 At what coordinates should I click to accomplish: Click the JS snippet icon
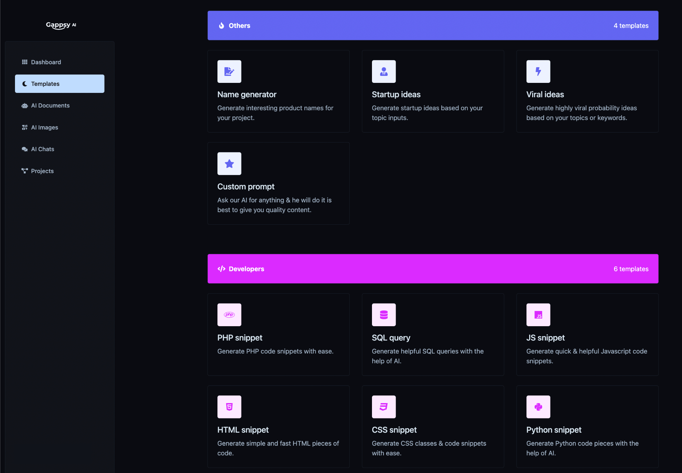pyautogui.click(x=538, y=315)
